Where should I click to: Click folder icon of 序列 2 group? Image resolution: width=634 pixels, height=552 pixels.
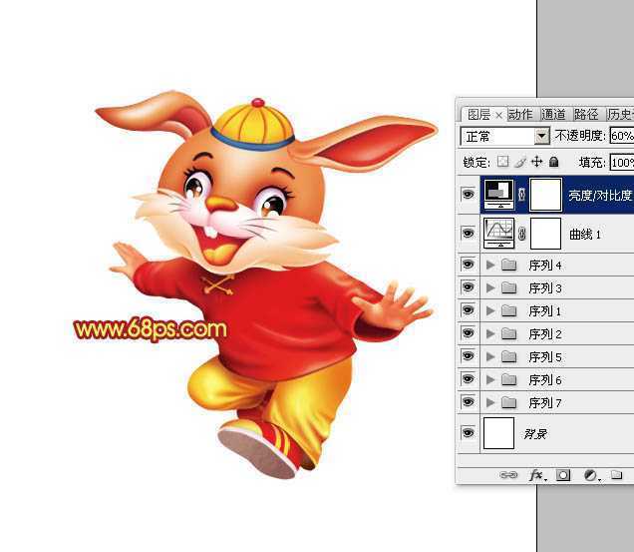tap(508, 334)
